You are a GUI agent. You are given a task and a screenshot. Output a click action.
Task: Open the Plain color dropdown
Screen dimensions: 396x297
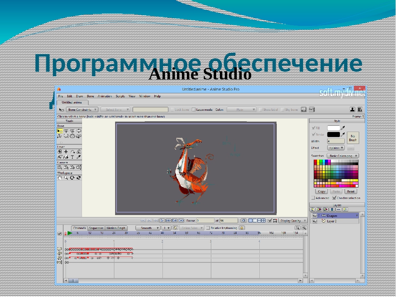pyautogui.click(x=241, y=110)
